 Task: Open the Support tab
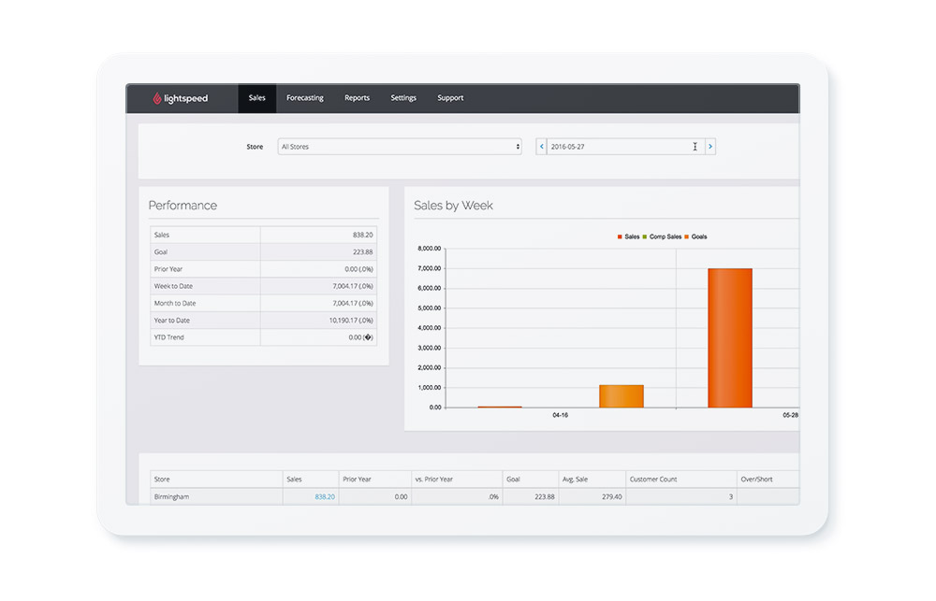coord(450,98)
